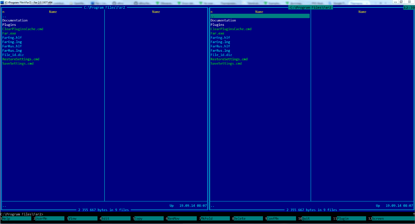Select FarEng.hlf in right panel
The image size is (415, 224).
tap(220, 38)
